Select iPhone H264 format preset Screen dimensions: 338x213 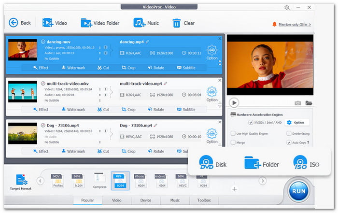[141, 181]
